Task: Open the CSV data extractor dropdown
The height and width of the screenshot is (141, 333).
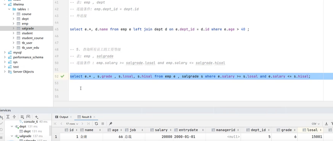Action: [x=316, y=124]
